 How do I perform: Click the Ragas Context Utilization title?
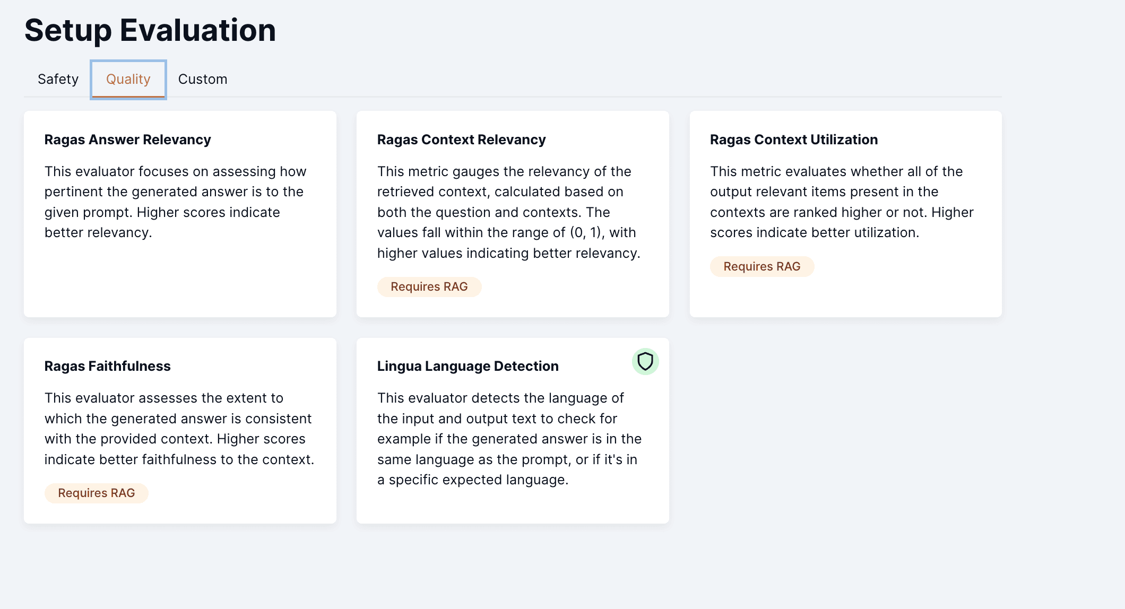click(794, 140)
